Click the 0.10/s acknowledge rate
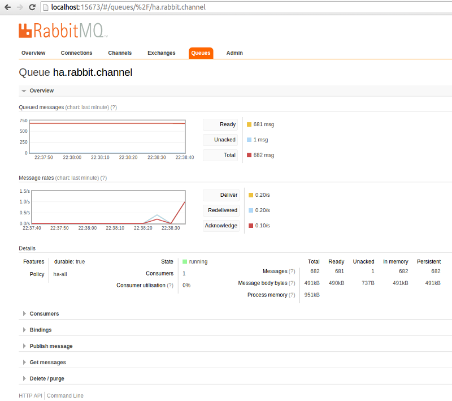Viewport: 452px width, 401px height. (x=263, y=226)
